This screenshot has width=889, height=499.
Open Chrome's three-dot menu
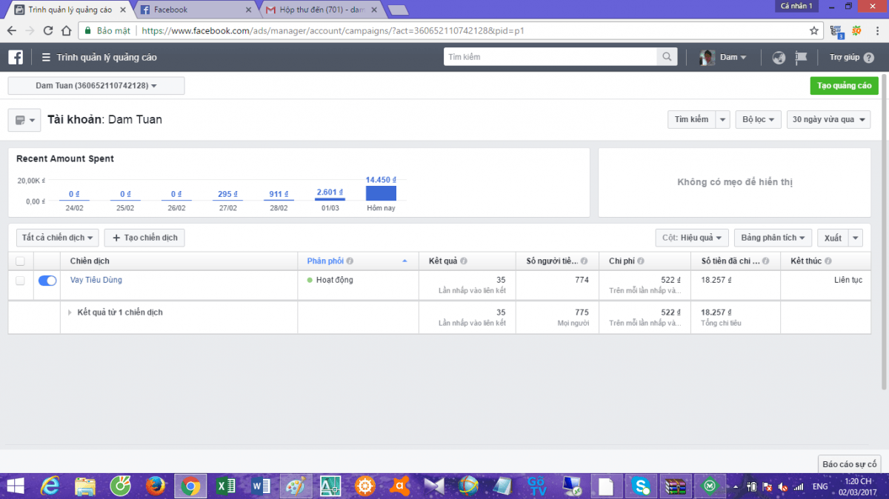(877, 31)
